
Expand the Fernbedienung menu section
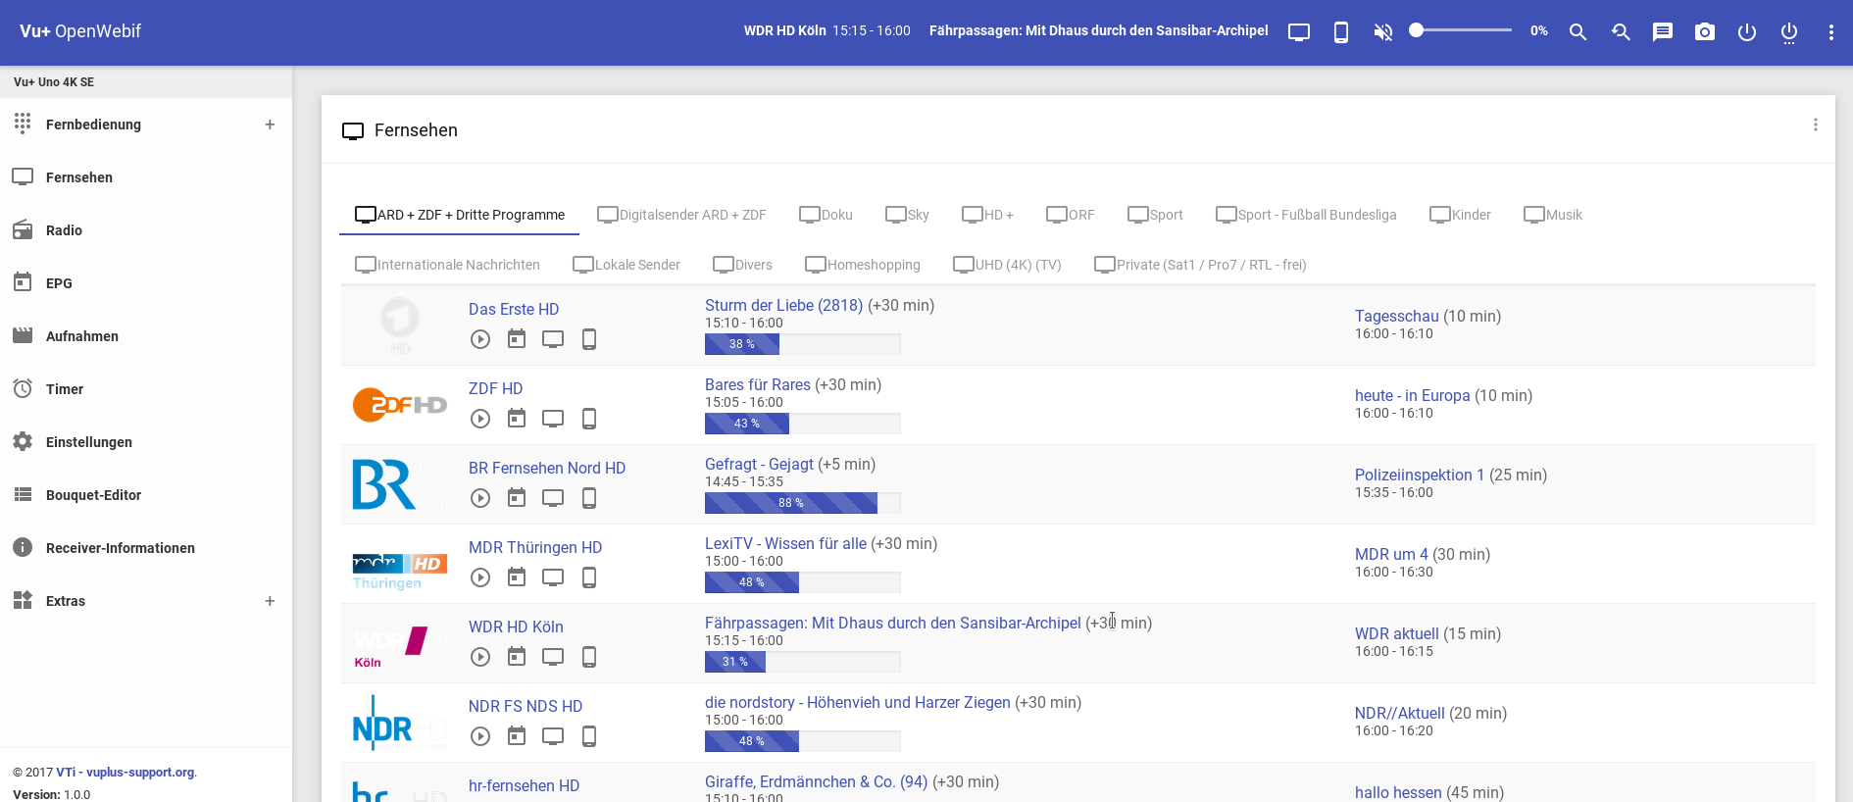point(270,125)
